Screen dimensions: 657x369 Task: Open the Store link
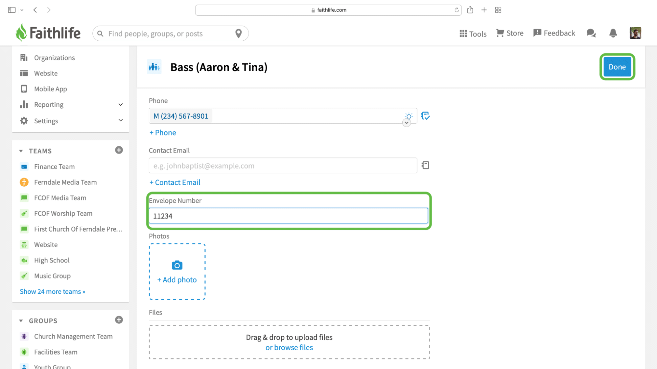coord(510,33)
